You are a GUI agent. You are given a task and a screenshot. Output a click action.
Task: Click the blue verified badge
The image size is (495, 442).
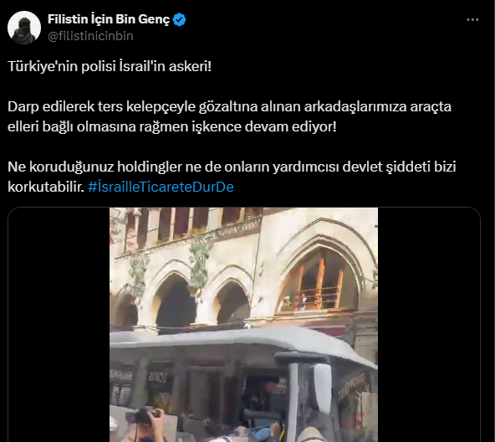(180, 19)
